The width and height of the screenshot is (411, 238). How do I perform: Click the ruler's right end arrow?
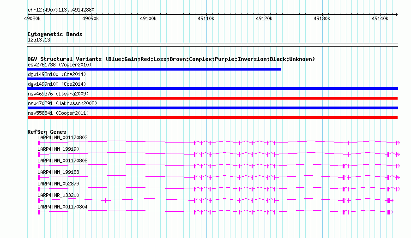tap(396, 14)
